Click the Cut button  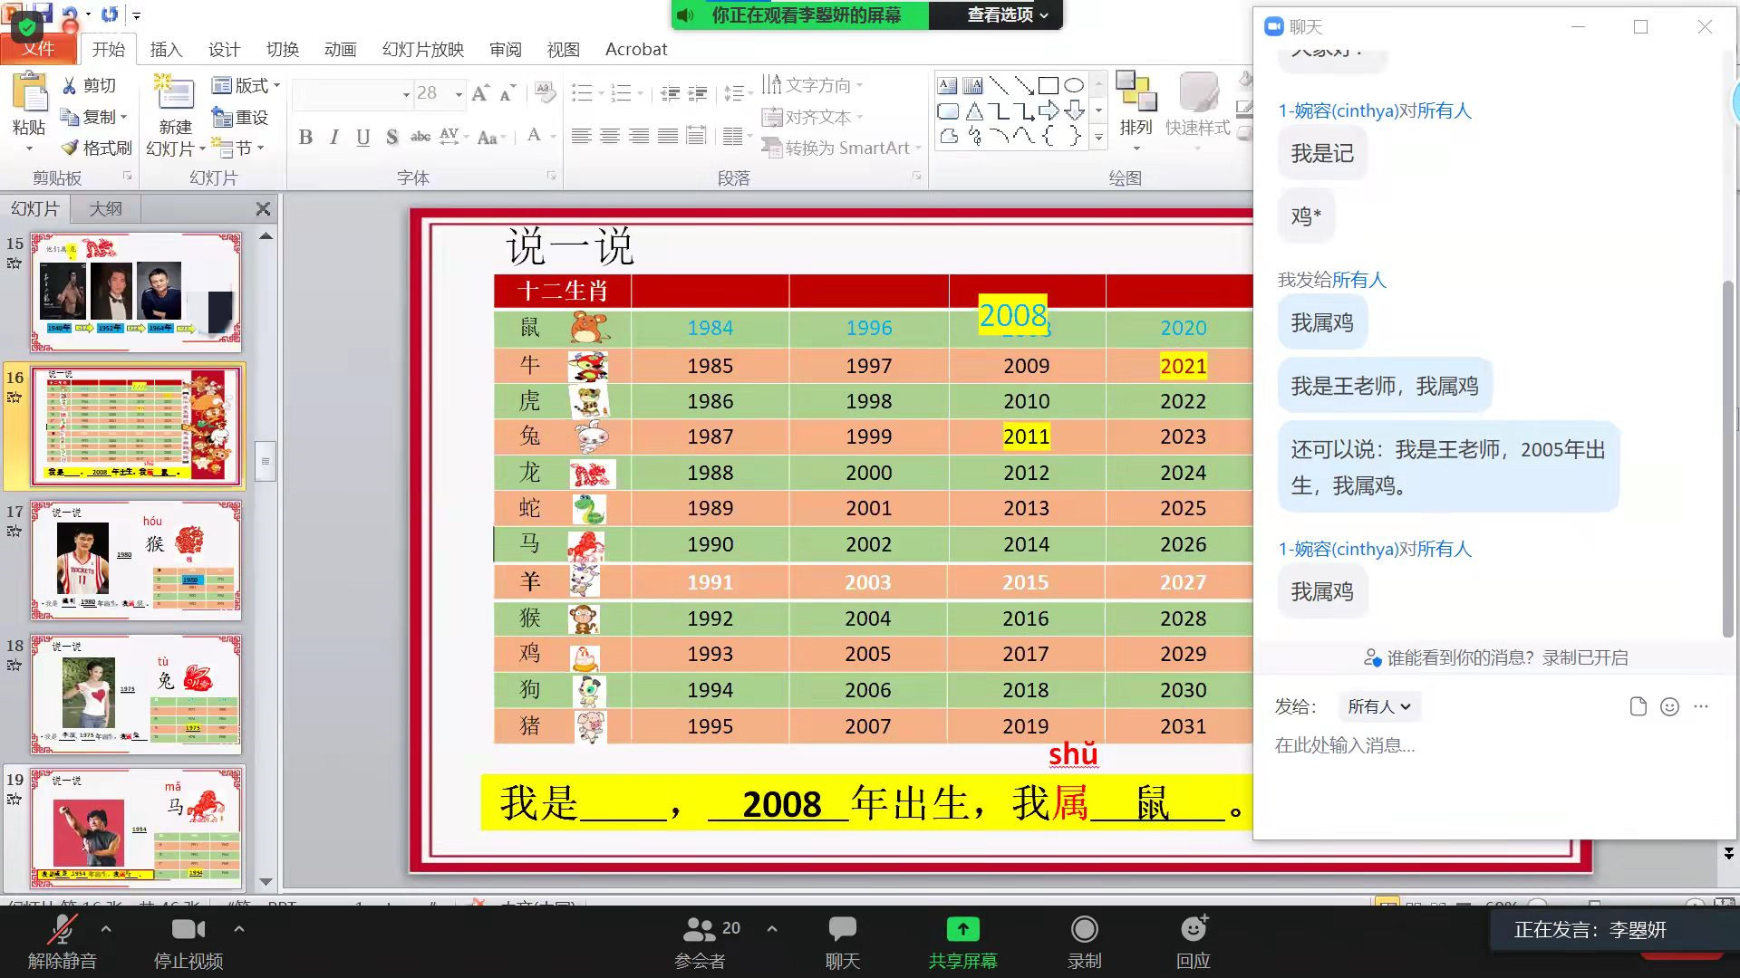[89, 85]
